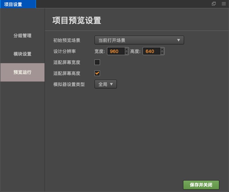The image size is (229, 192).
Task: Click the pop-out window icon in title bar
Action: 214,4
